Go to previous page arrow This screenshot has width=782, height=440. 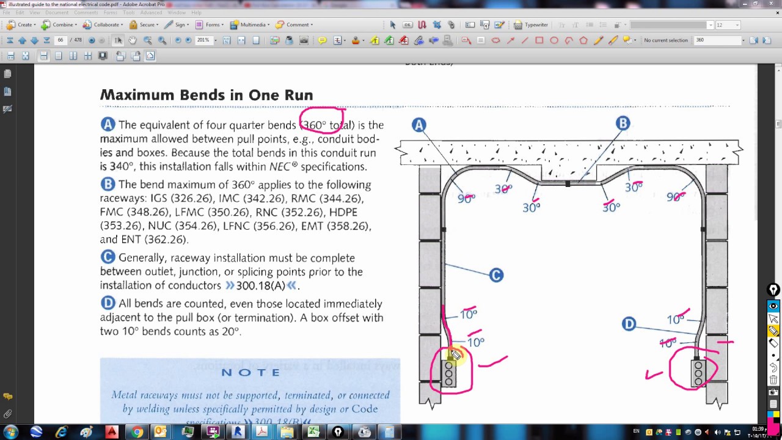22,40
